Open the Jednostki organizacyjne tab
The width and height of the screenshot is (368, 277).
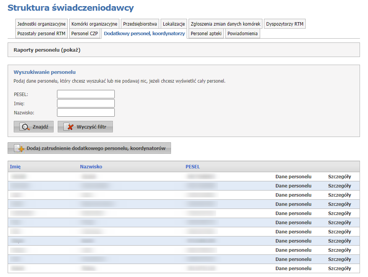coord(41,24)
